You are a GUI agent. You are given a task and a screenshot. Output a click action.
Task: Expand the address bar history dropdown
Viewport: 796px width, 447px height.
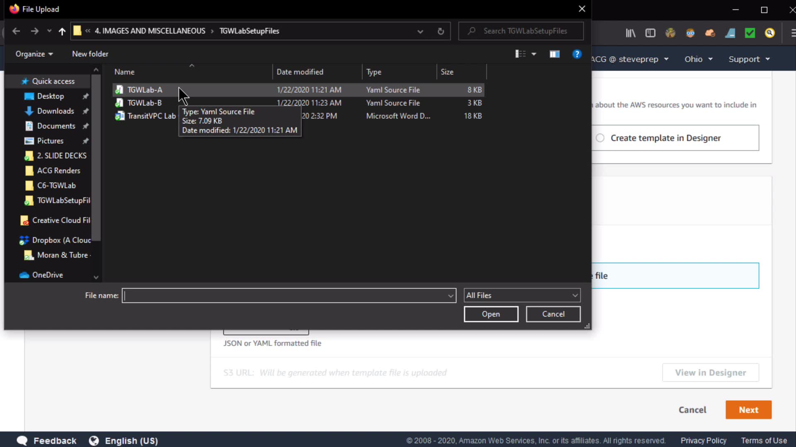(x=420, y=31)
